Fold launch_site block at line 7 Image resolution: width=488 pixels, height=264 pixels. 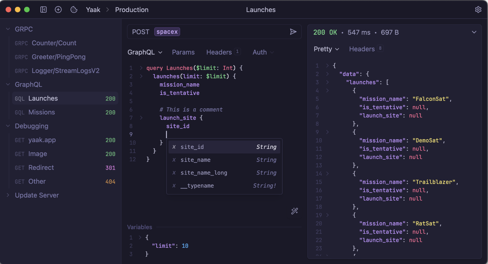coord(141,118)
